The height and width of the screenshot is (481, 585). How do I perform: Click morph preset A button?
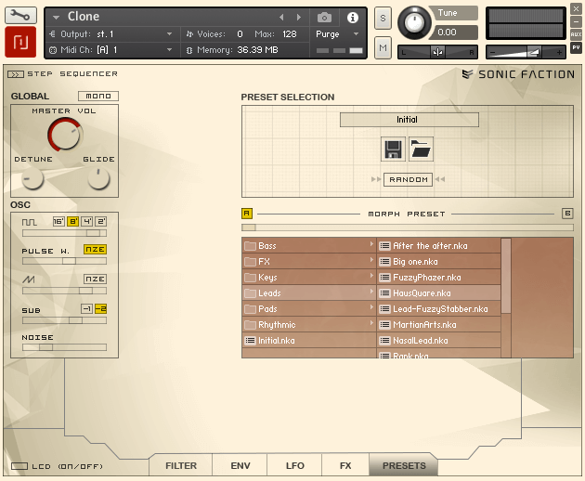pyautogui.click(x=247, y=214)
